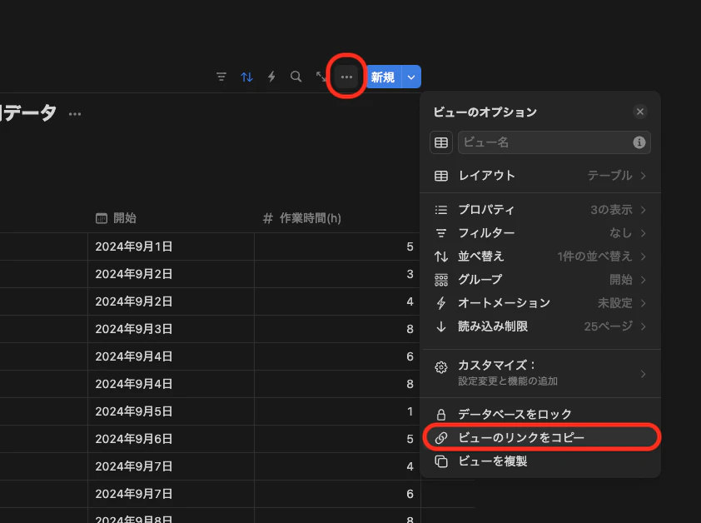Viewport: 701px width, 523px height.
Task: Click the table icon beside the view name field
Action: point(440,142)
